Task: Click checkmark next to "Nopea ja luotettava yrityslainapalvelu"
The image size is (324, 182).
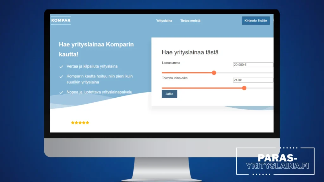Action: [61, 92]
